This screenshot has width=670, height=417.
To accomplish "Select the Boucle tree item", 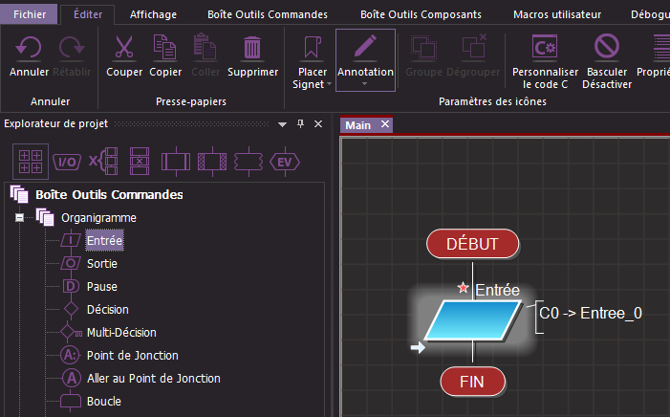I will (x=103, y=401).
